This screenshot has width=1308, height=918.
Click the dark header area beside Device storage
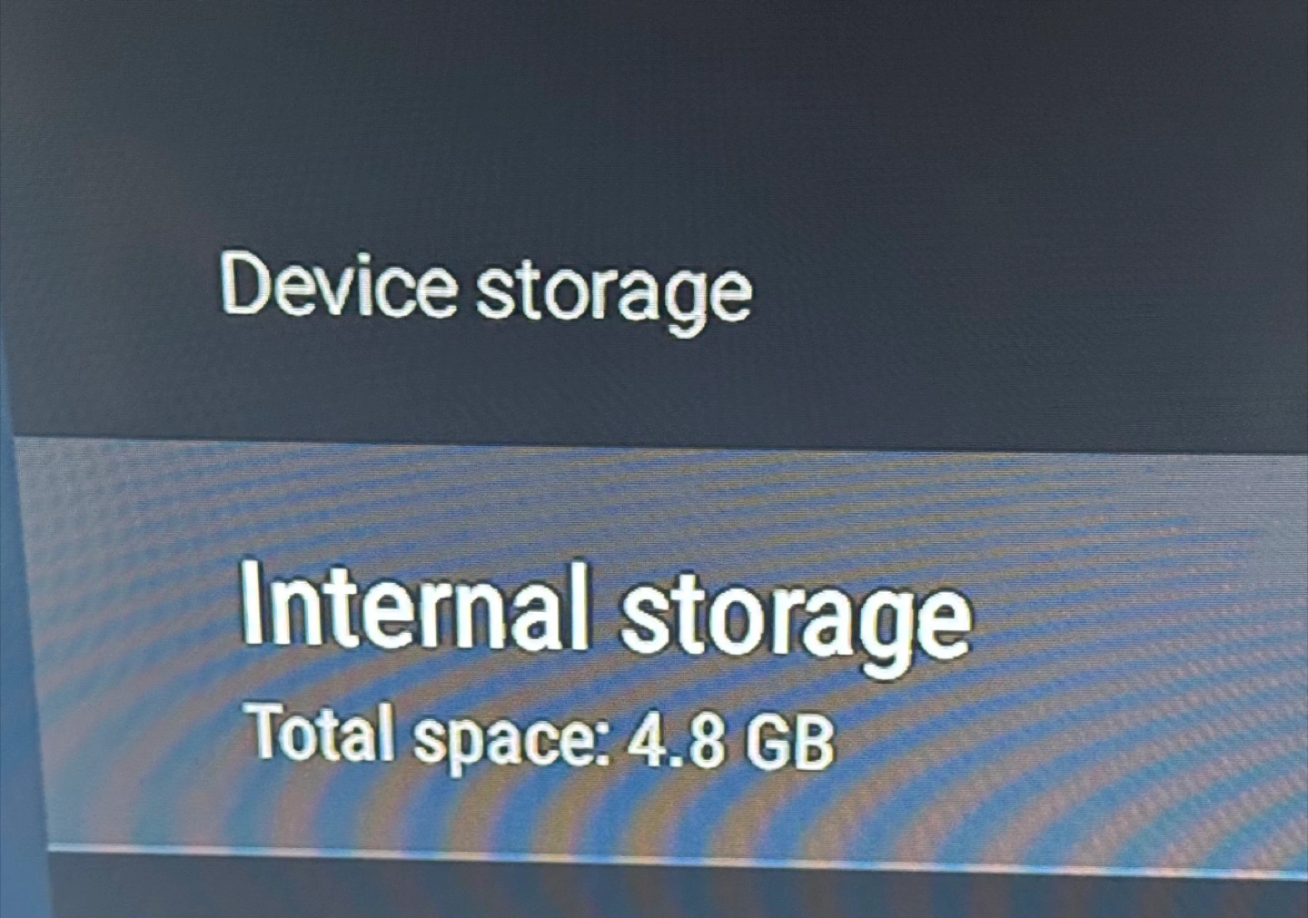click(x=1026, y=291)
